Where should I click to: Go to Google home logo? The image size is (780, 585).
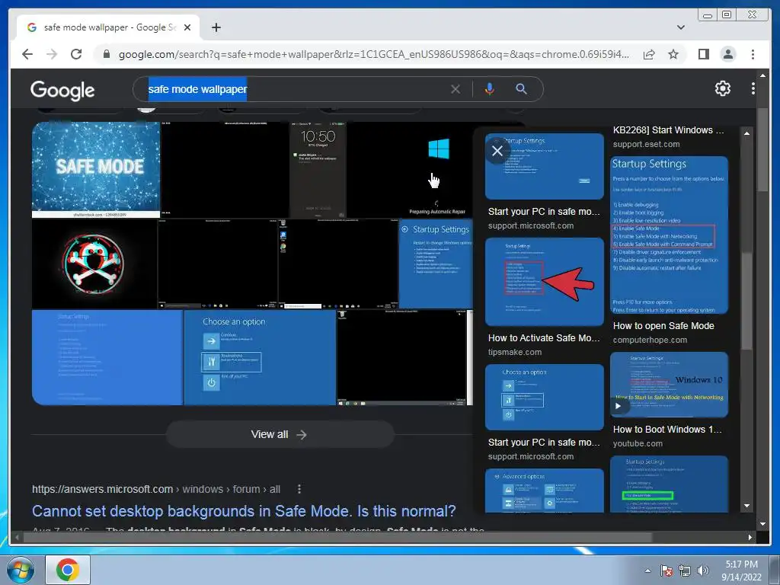point(62,90)
